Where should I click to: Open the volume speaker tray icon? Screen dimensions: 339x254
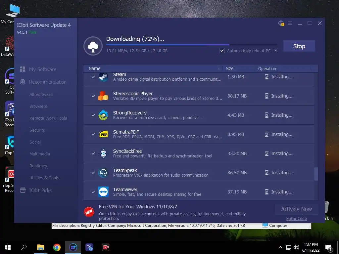296,247
